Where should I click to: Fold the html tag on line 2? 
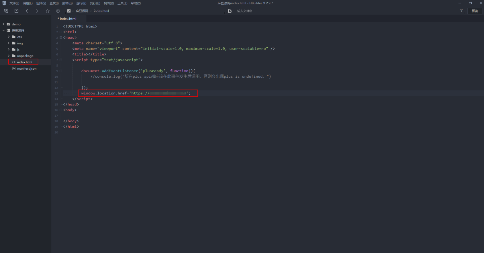[61, 32]
